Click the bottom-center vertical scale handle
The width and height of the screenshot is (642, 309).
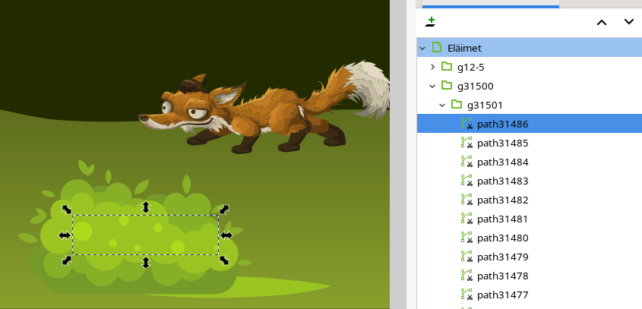click(146, 263)
